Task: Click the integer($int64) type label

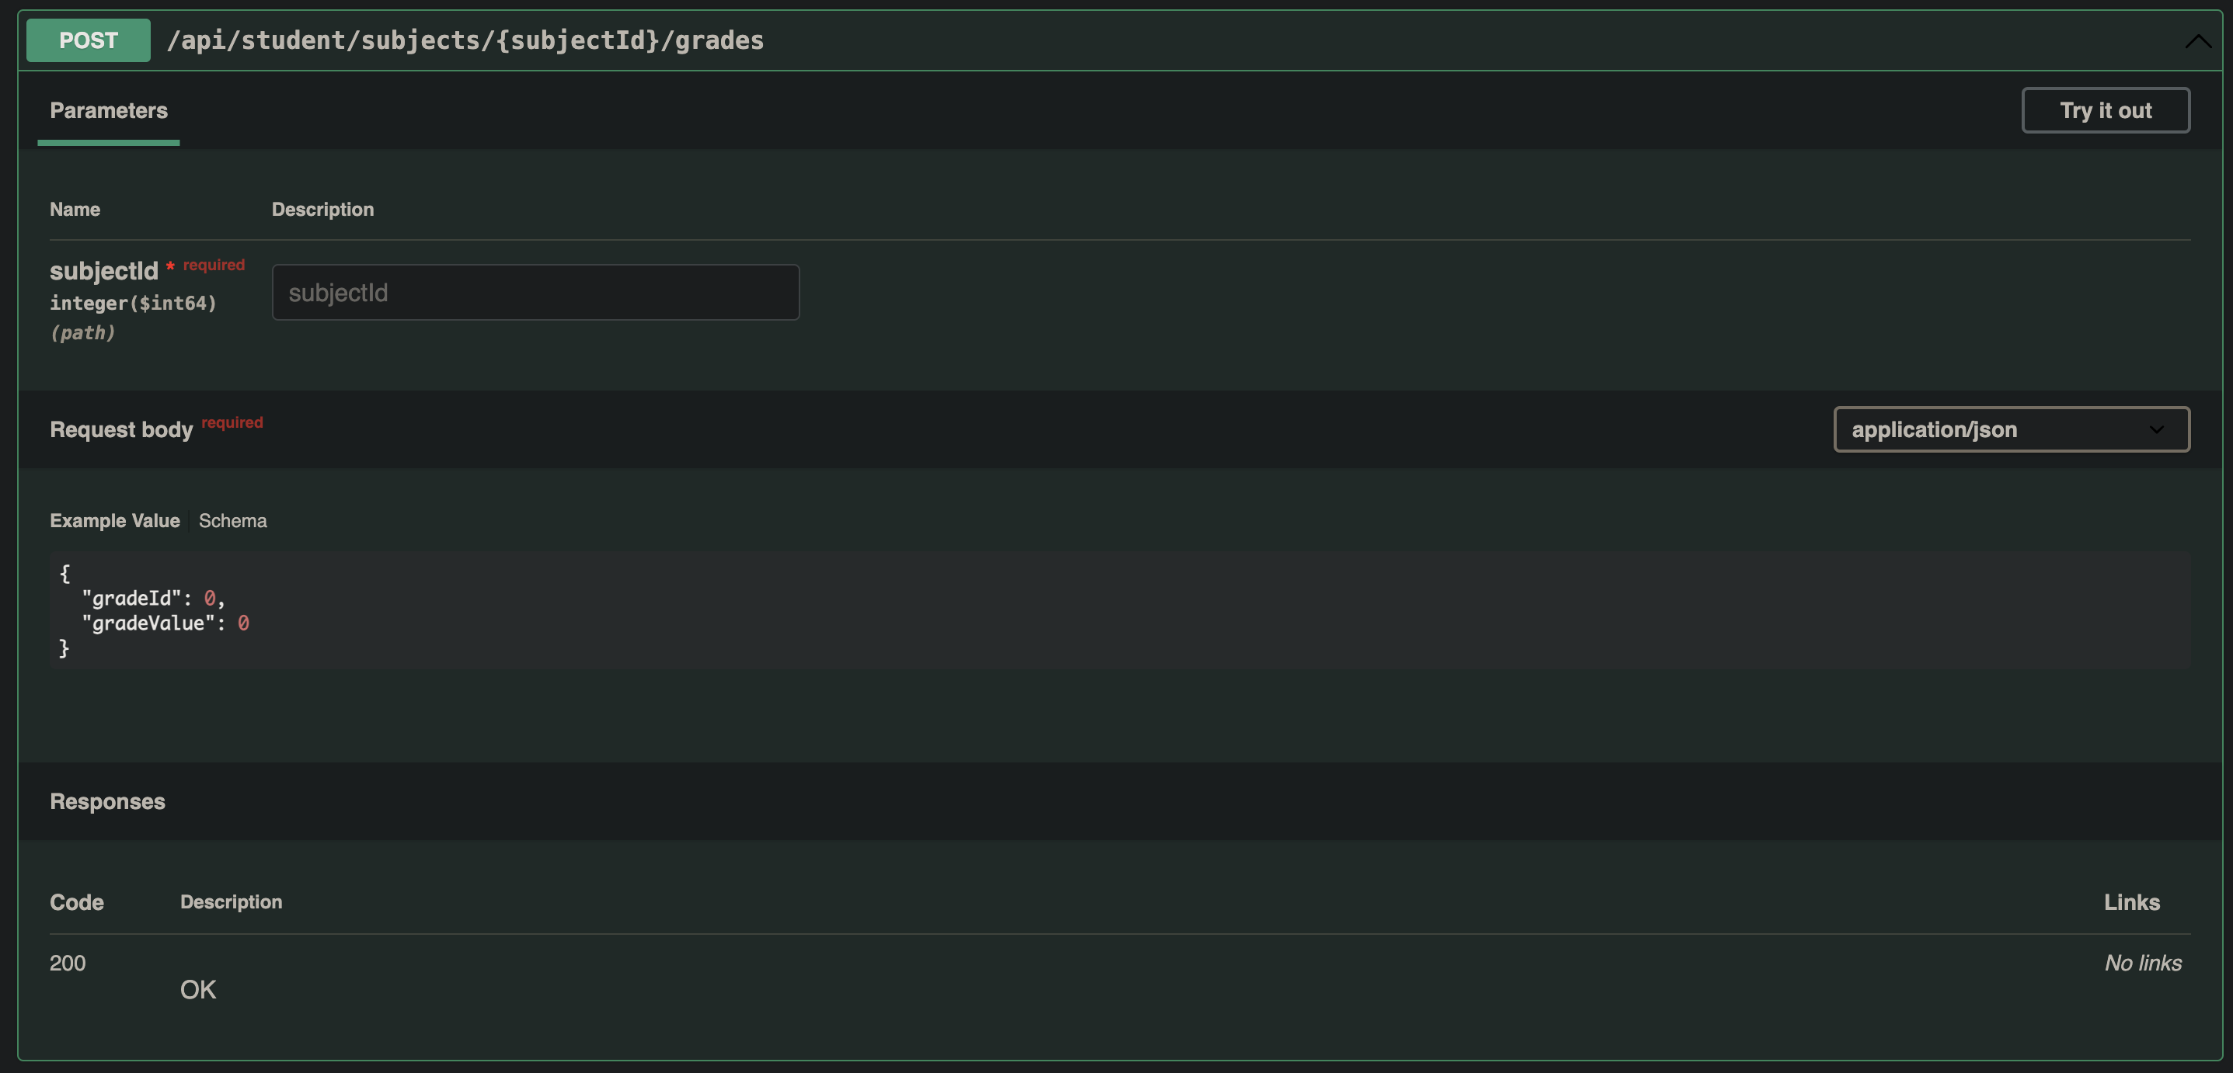Action: tap(133, 303)
